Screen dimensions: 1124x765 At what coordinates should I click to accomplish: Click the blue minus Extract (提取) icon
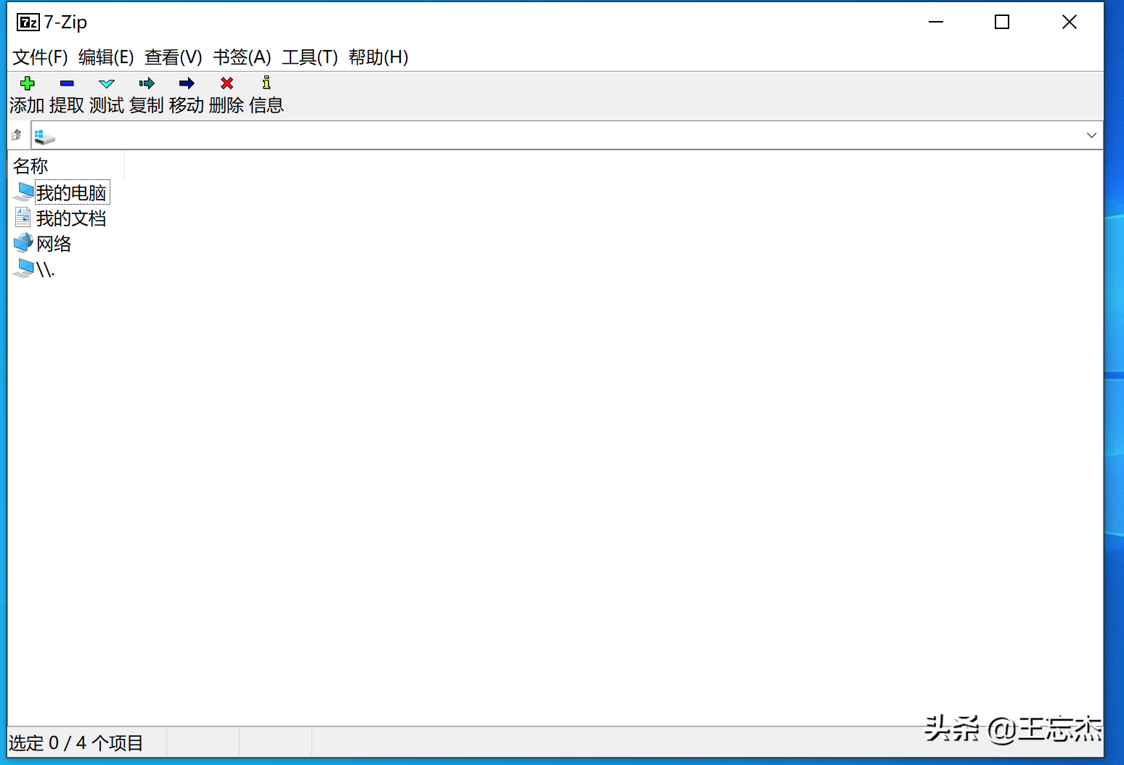click(67, 83)
